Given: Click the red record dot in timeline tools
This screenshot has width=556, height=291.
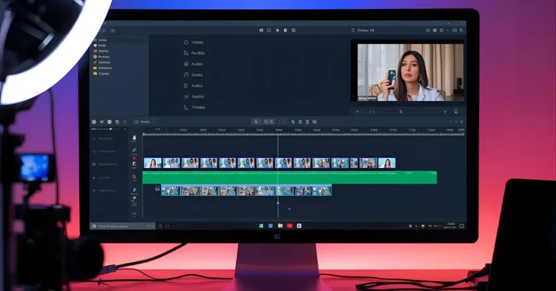Looking at the screenshot, I should tap(134, 158).
